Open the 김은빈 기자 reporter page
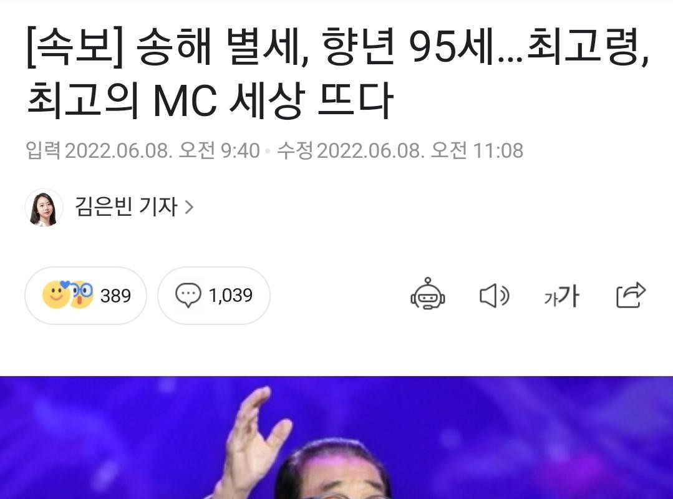This screenshot has height=499, width=673. 126,206
